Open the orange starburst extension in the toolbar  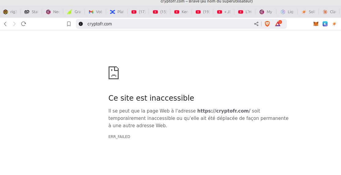pos(334,24)
